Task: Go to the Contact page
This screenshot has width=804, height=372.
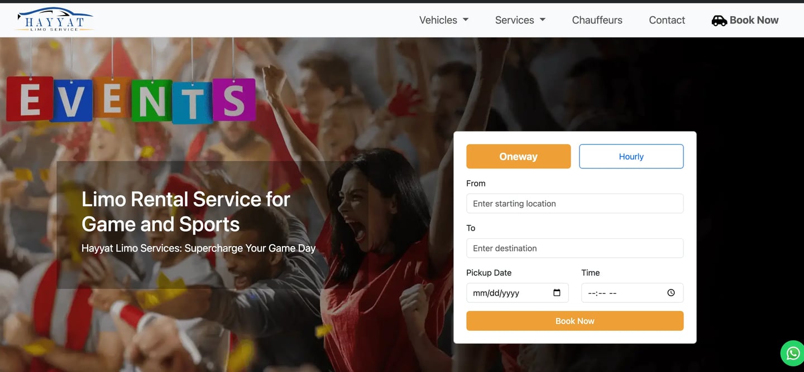Action: pos(667,20)
